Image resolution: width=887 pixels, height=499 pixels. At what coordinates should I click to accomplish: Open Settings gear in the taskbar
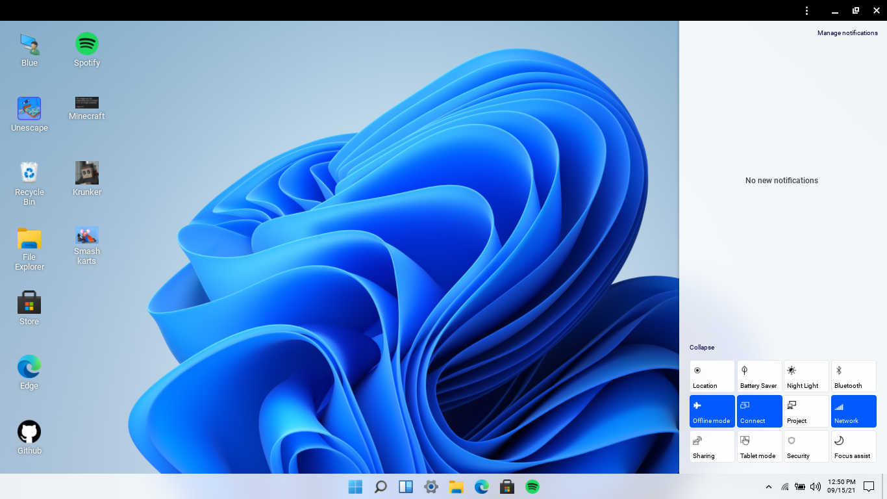431,487
